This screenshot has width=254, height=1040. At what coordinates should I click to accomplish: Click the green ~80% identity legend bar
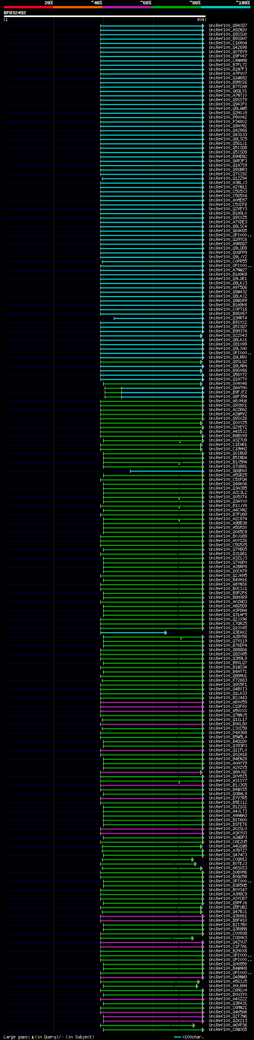point(176,7)
